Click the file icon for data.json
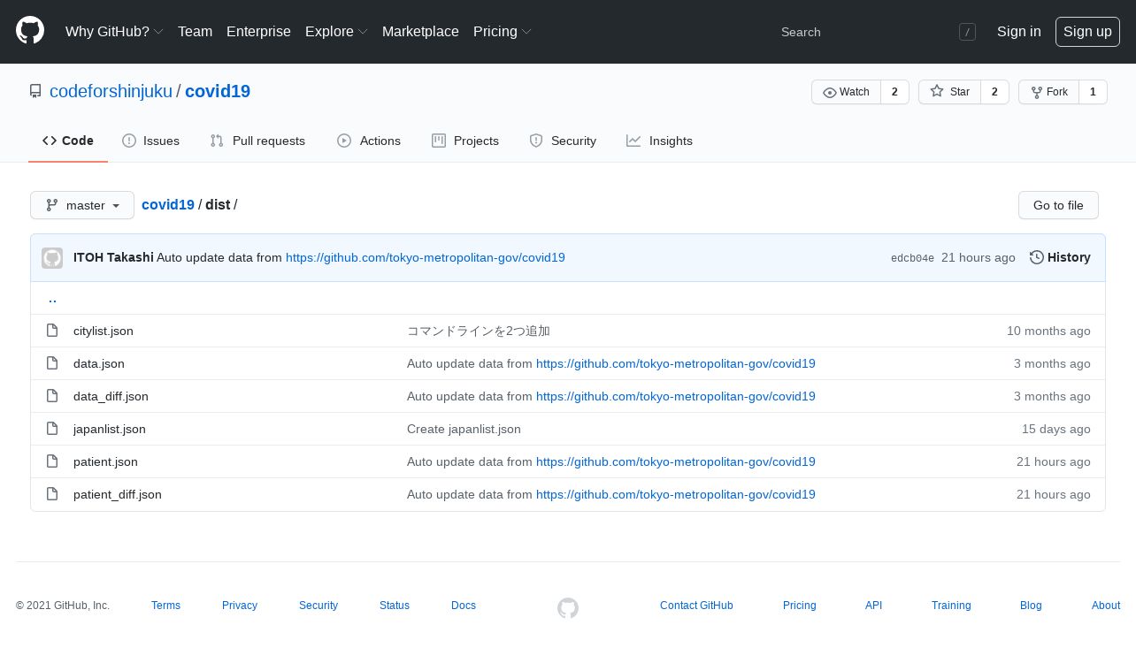This screenshot has width=1136, height=663. click(52, 363)
